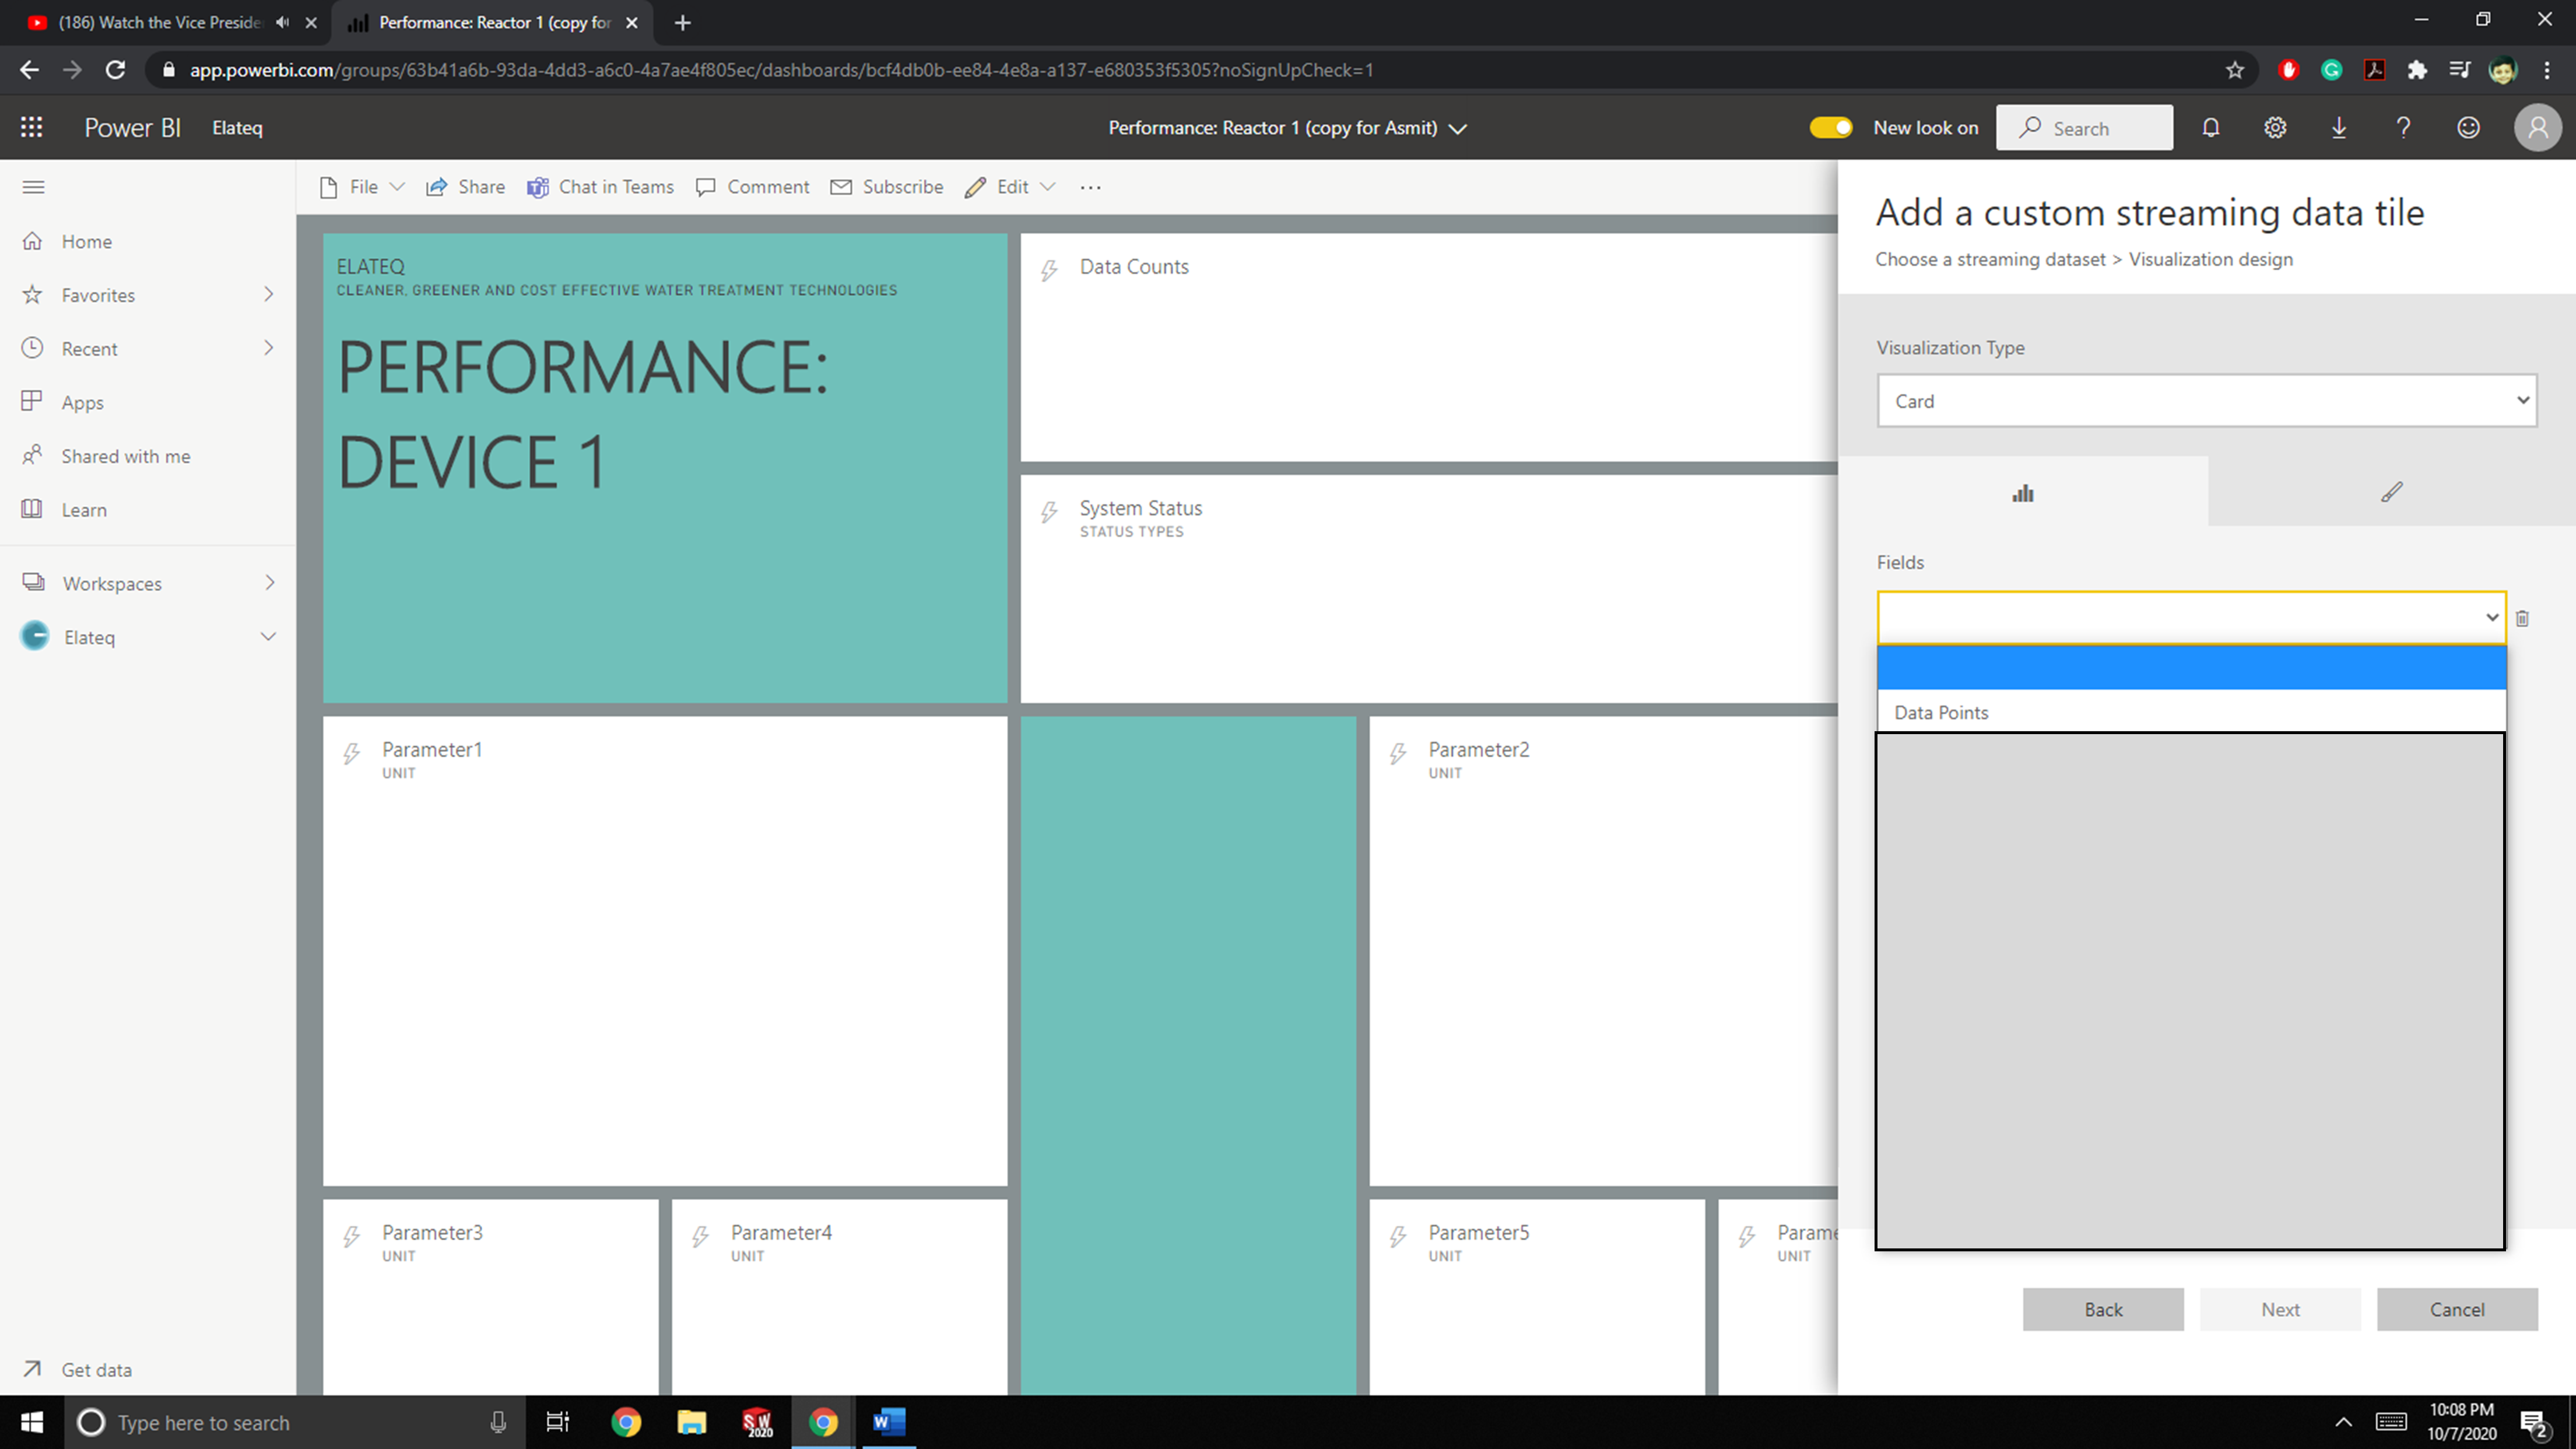This screenshot has width=2576, height=1449.
Task: Select Data Points from the field list
Action: point(2190,712)
